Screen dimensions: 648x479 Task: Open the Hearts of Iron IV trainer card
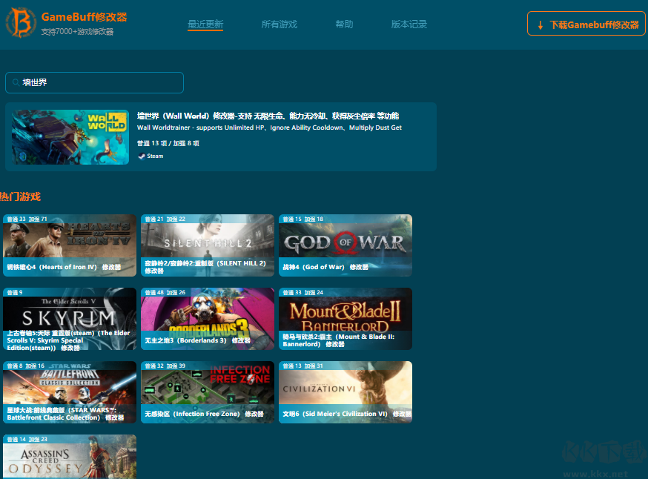coord(70,245)
